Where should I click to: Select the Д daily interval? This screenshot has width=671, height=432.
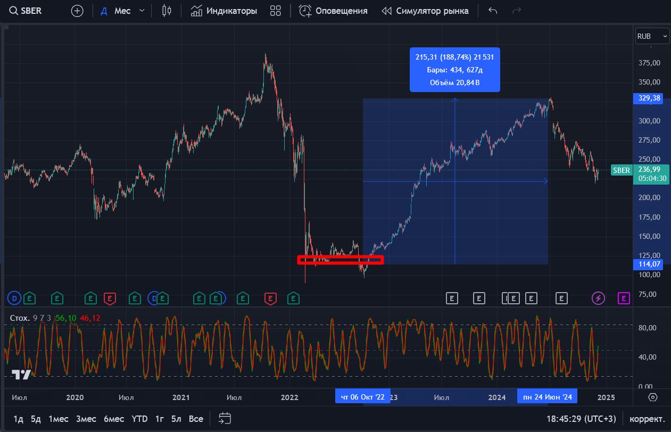pos(104,11)
